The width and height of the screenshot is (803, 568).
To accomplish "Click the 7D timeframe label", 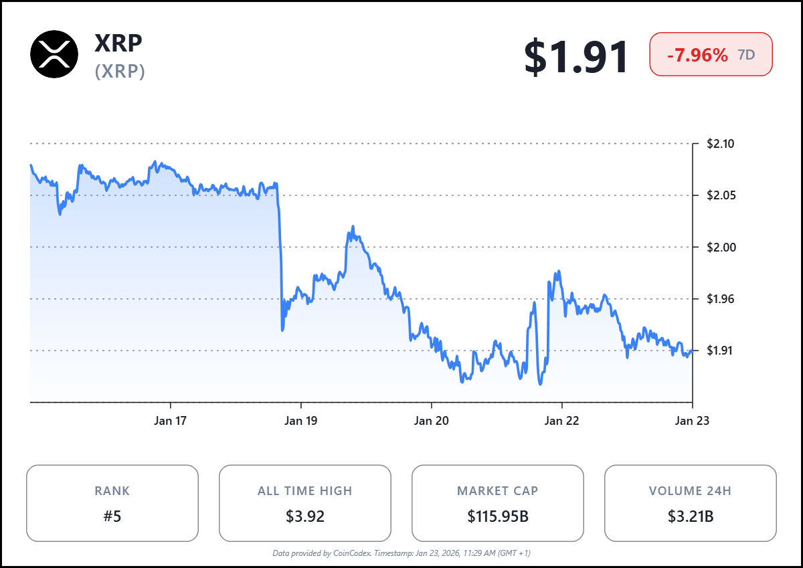I will (x=746, y=55).
